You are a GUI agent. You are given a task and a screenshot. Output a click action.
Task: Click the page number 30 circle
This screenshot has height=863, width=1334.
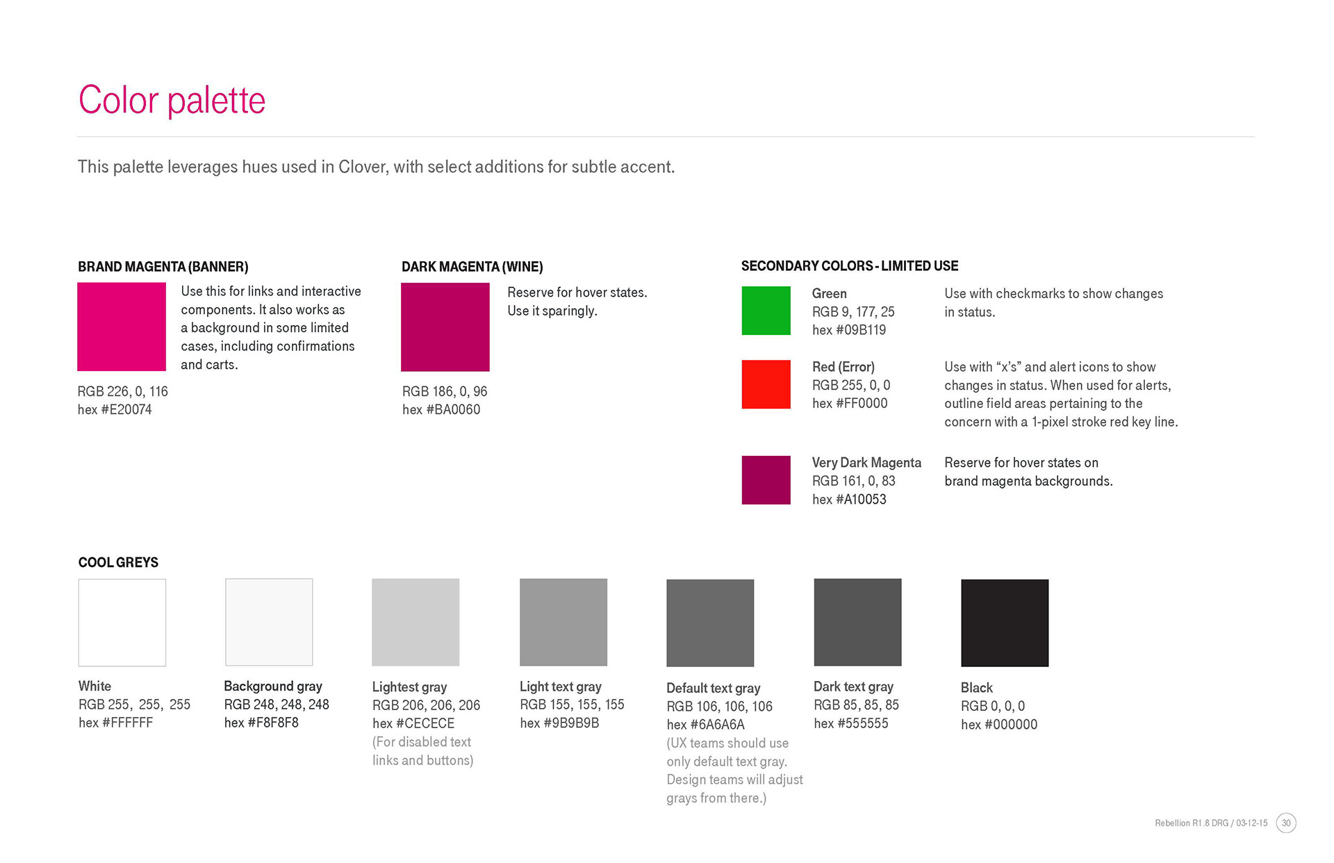(1286, 823)
